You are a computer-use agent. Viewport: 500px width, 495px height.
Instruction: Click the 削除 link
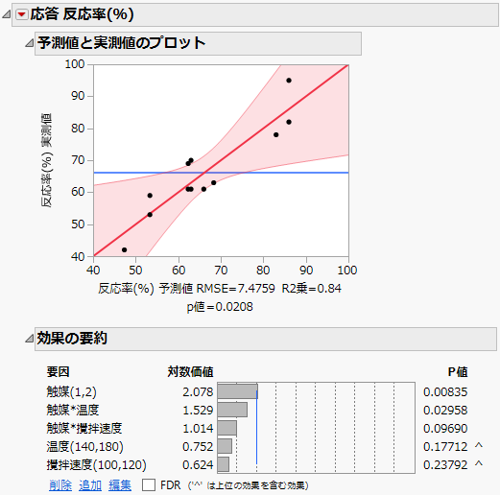[60, 485]
